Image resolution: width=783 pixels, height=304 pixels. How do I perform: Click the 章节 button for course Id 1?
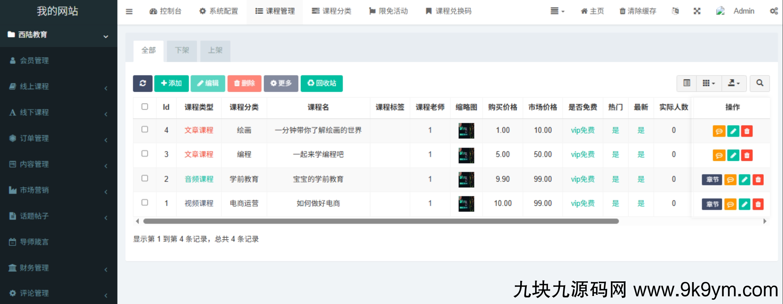[x=712, y=204]
